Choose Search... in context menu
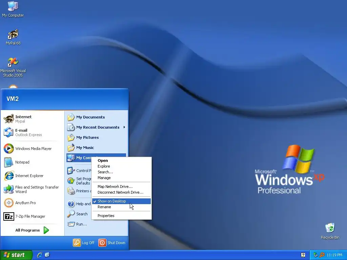Screen dimensions: 347x260 (122, 172)
